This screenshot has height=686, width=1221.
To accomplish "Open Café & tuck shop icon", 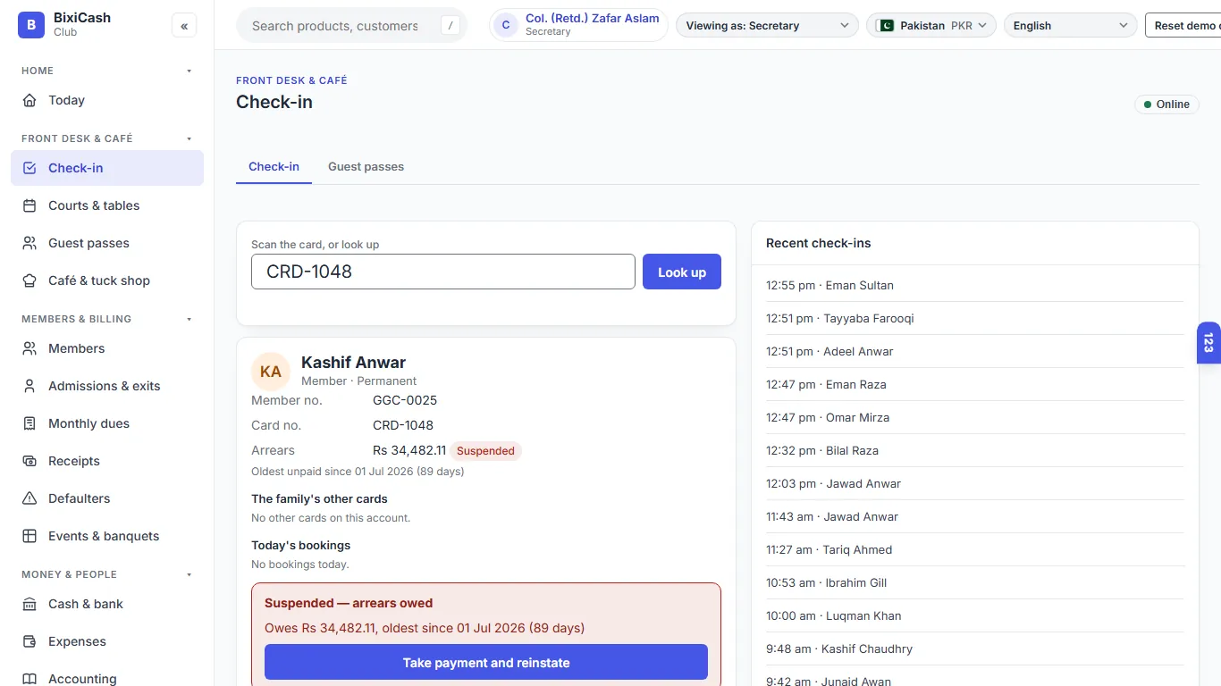I will [29, 280].
